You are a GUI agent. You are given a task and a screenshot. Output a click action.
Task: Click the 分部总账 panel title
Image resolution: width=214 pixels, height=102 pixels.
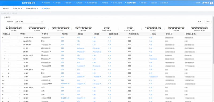pyautogui.click(x=7, y=17)
